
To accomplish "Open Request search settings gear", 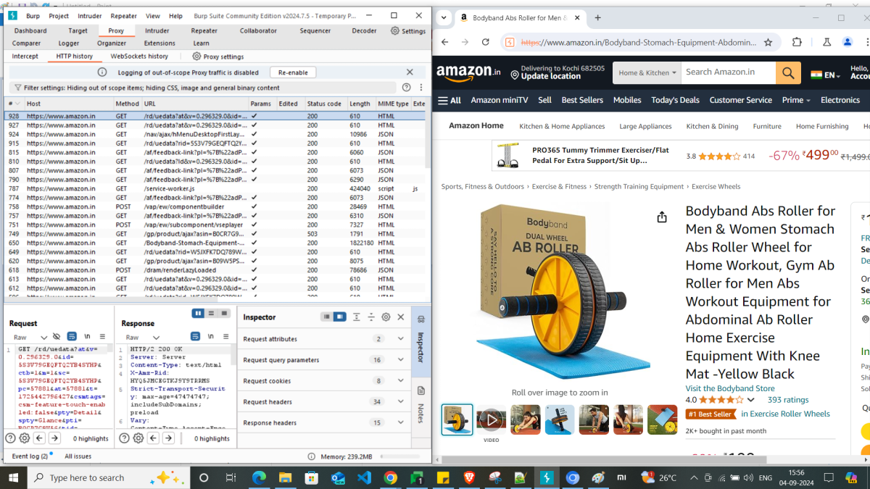I will [x=24, y=438].
